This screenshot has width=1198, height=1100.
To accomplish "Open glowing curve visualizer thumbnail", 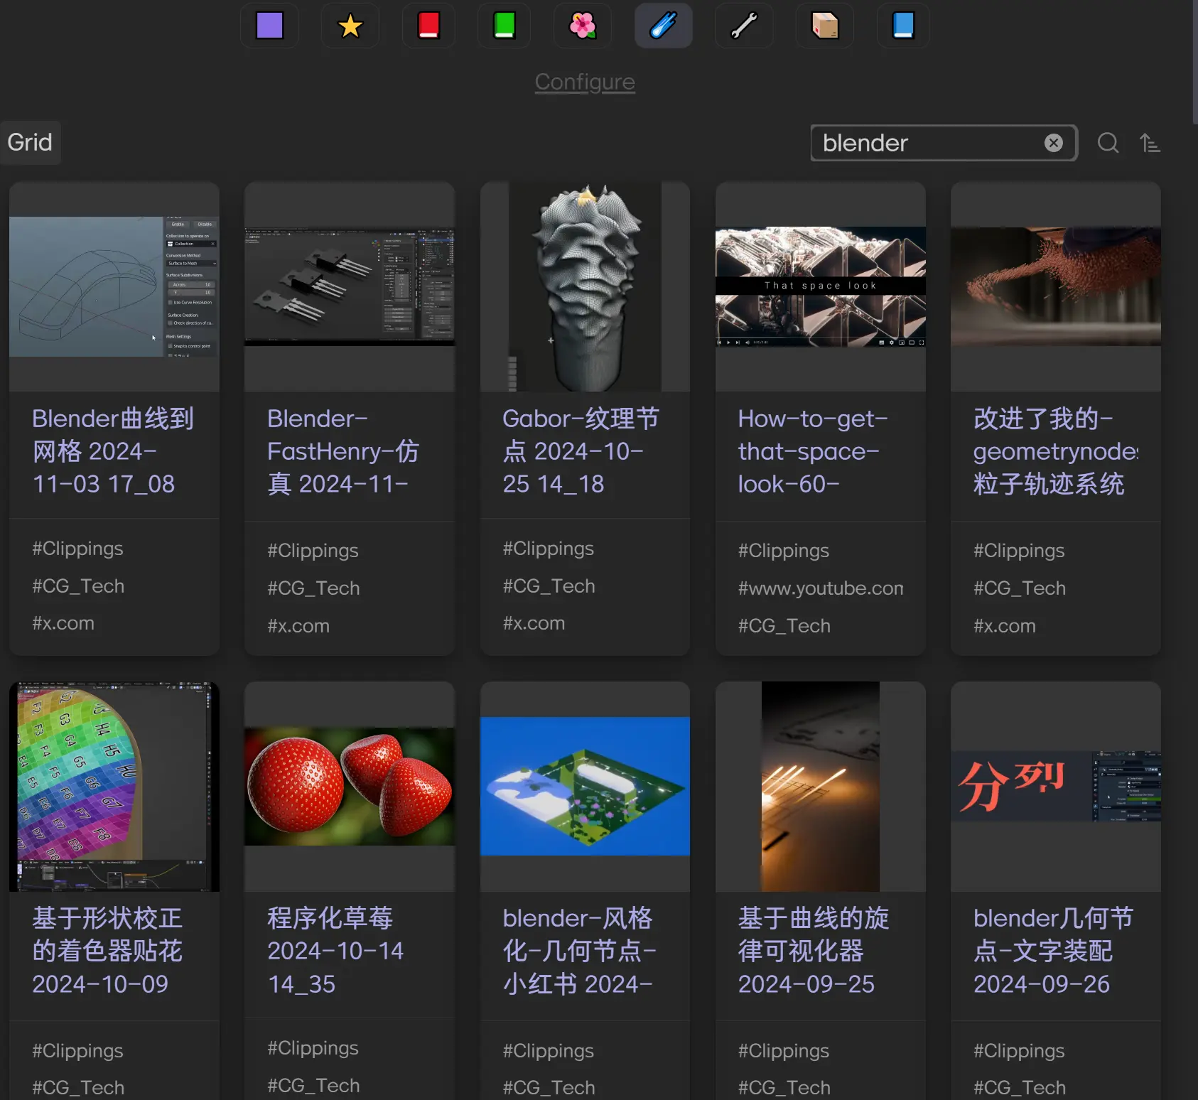I will [821, 787].
